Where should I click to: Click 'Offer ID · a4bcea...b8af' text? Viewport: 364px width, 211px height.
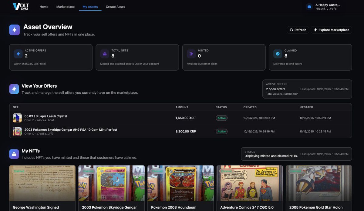click(x=39, y=120)
